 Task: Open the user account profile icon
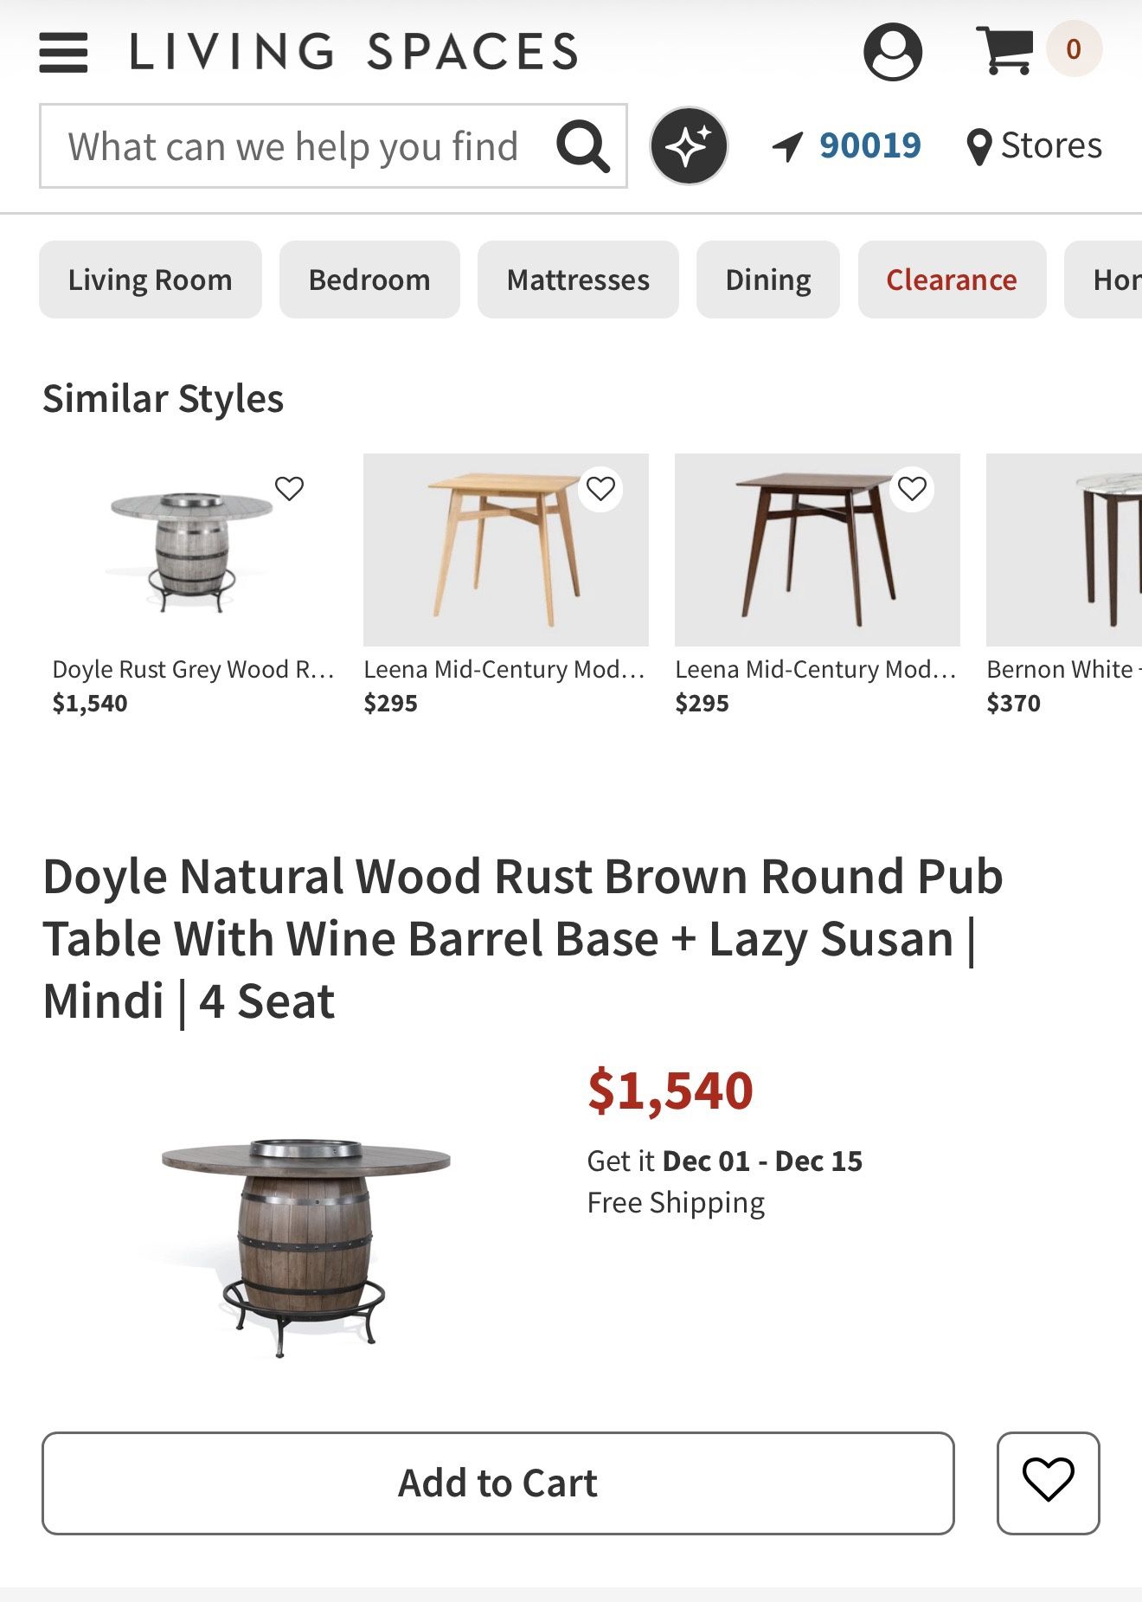(x=892, y=52)
